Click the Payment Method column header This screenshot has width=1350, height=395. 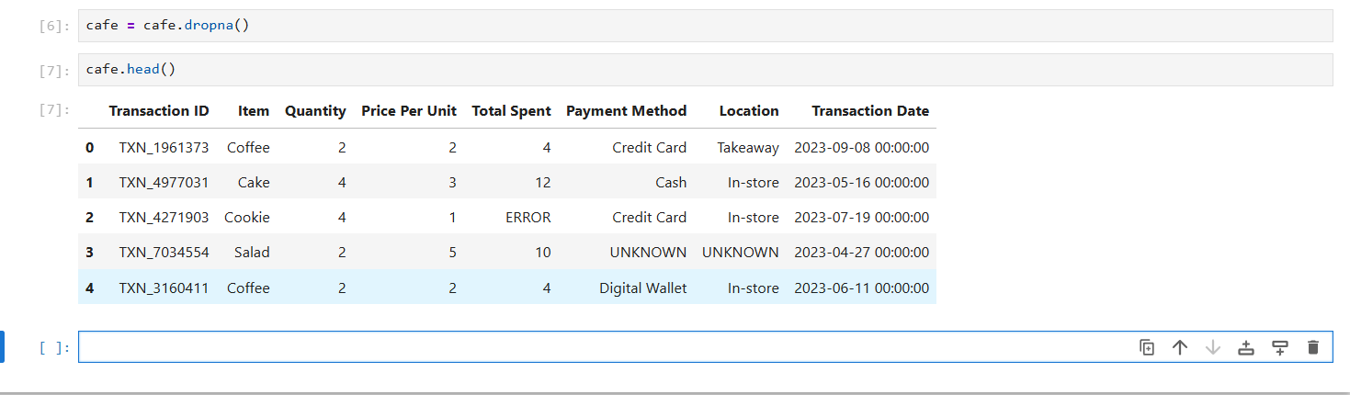[x=626, y=111]
